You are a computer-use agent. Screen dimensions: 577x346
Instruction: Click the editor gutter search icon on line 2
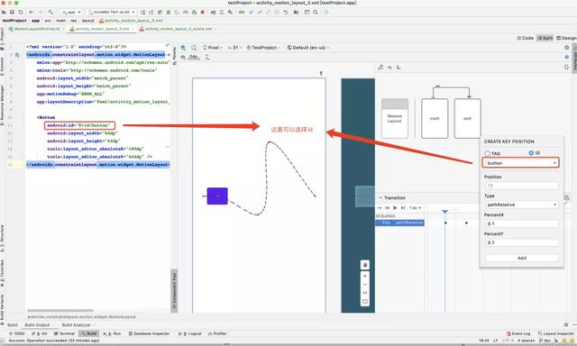click(17, 55)
